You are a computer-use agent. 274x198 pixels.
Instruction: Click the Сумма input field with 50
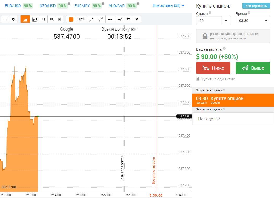pyautogui.click(x=209, y=21)
